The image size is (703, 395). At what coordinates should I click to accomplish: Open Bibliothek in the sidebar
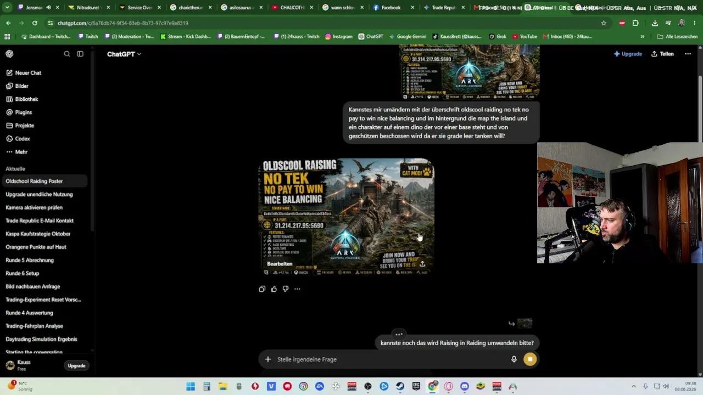pos(26,99)
